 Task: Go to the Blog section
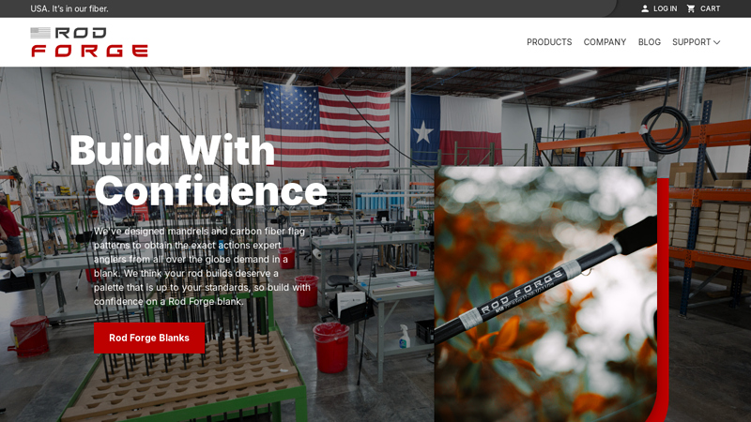coord(649,42)
